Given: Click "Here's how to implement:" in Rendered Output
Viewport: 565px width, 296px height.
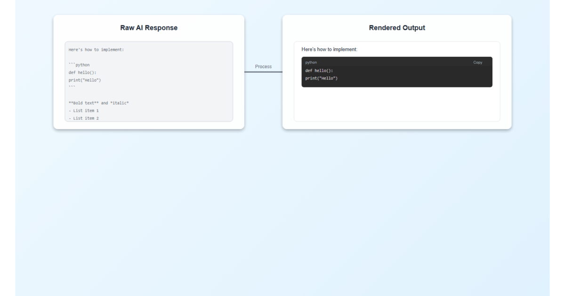Looking at the screenshot, I should click(330, 49).
